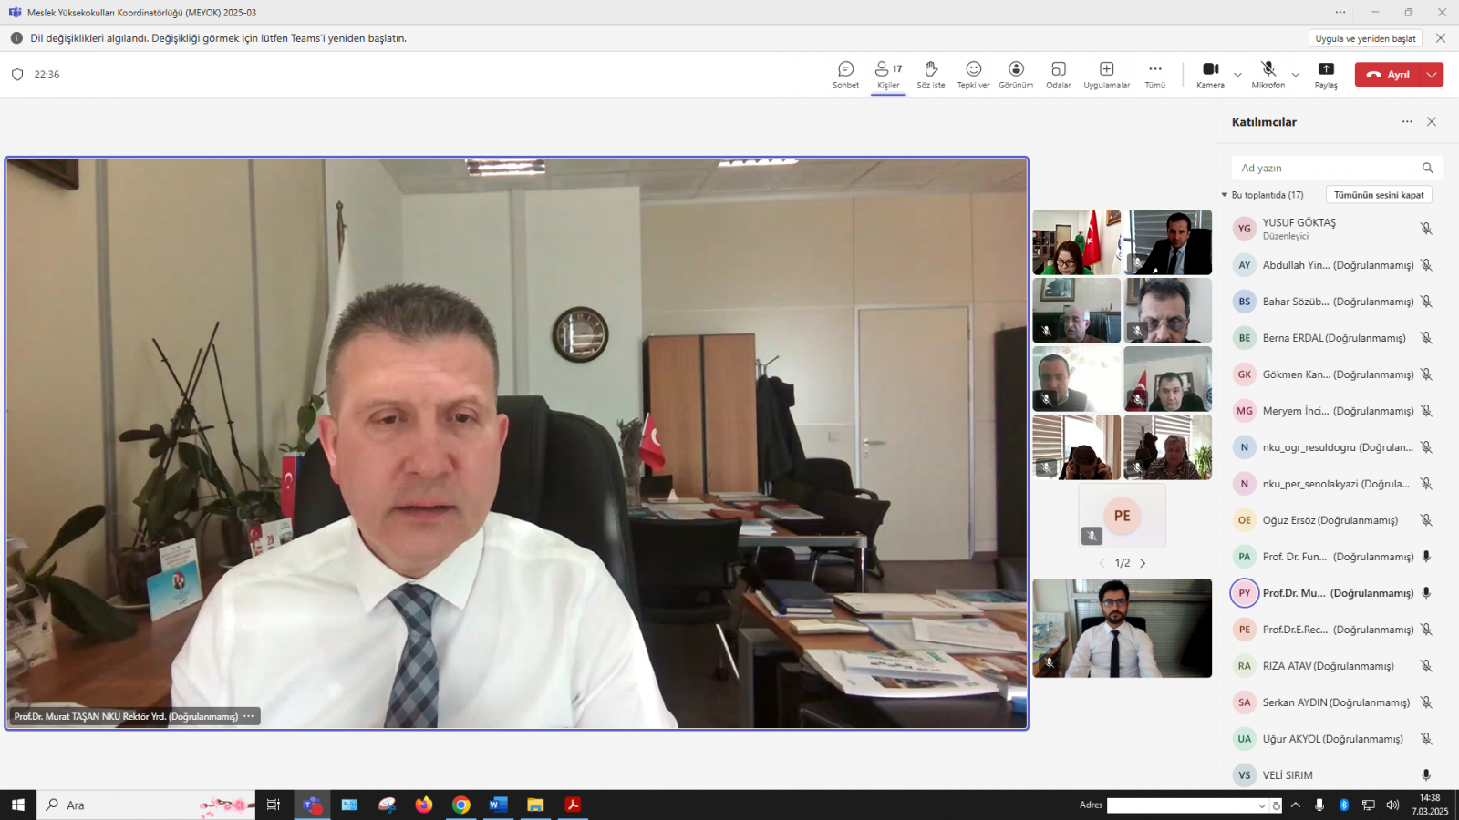Expand microphone options arrow next to Mikrofon
Image resolution: width=1459 pixels, height=820 pixels.
[1295, 75]
